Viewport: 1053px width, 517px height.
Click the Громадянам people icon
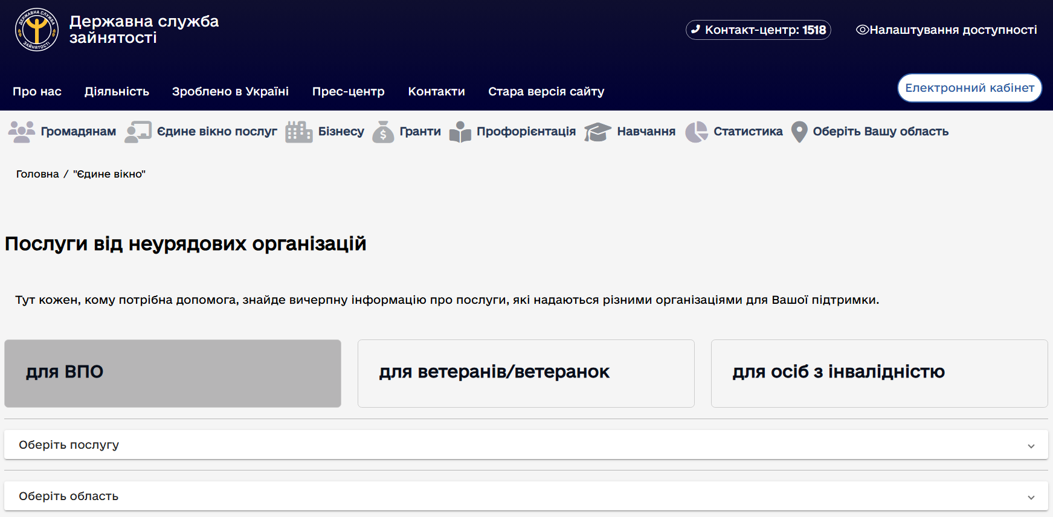point(22,132)
